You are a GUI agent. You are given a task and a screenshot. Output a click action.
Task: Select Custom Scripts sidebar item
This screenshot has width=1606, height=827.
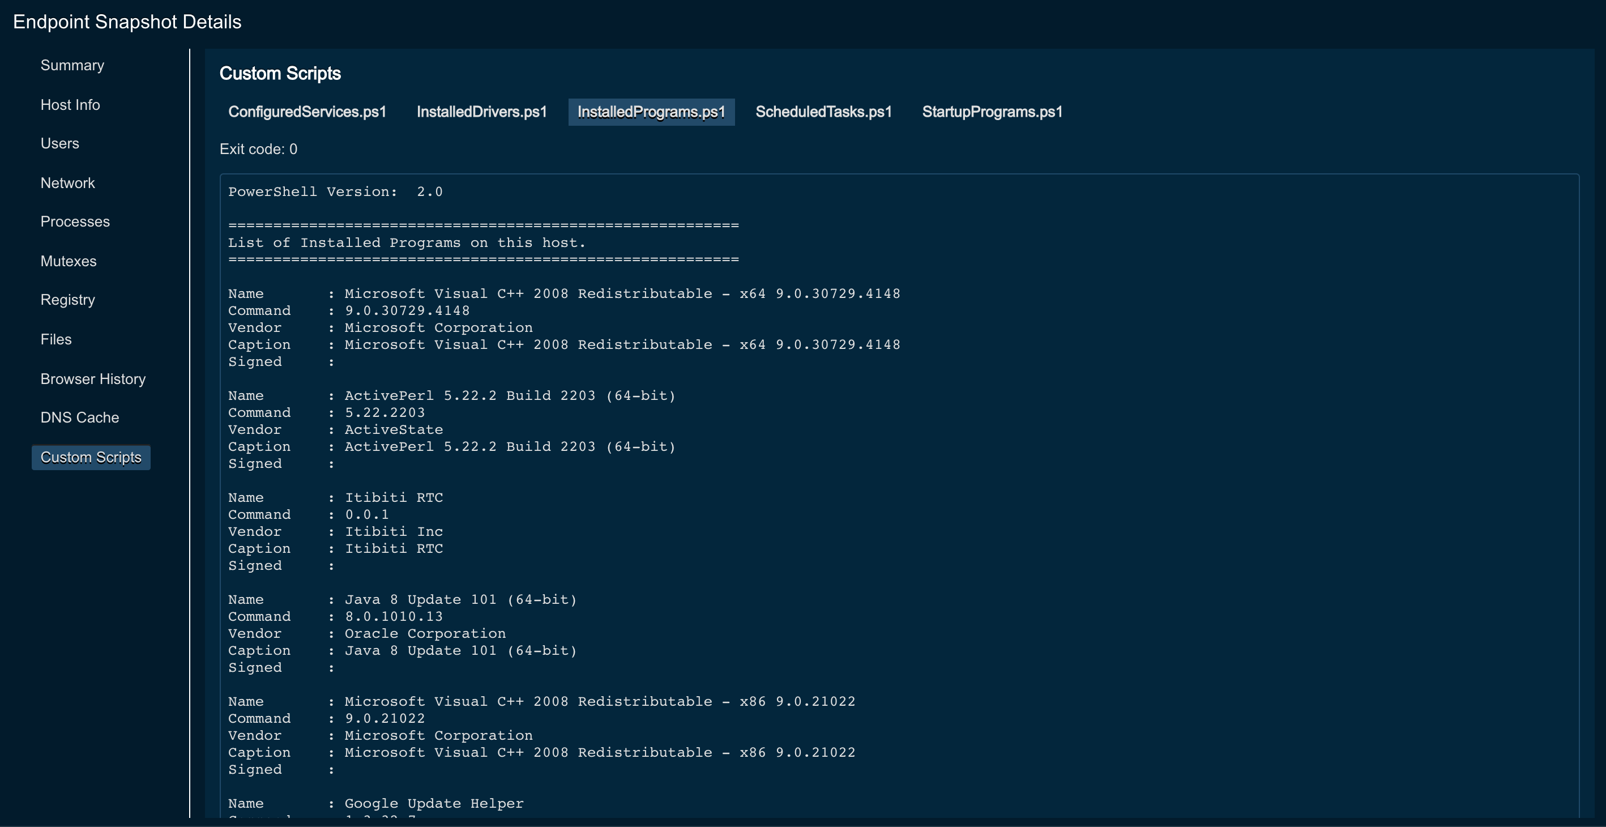click(x=91, y=458)
